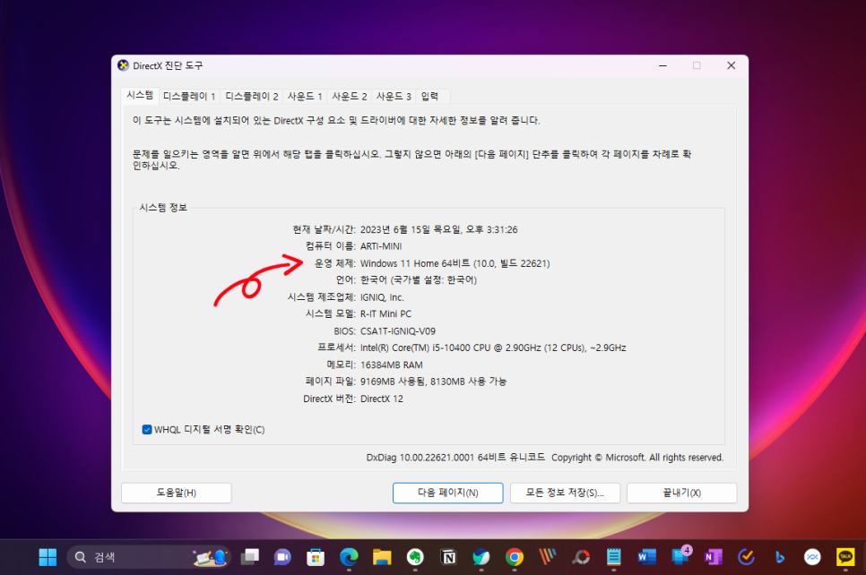Open Task View from the taskbar
866x575 pixels.
pos(249,557)
